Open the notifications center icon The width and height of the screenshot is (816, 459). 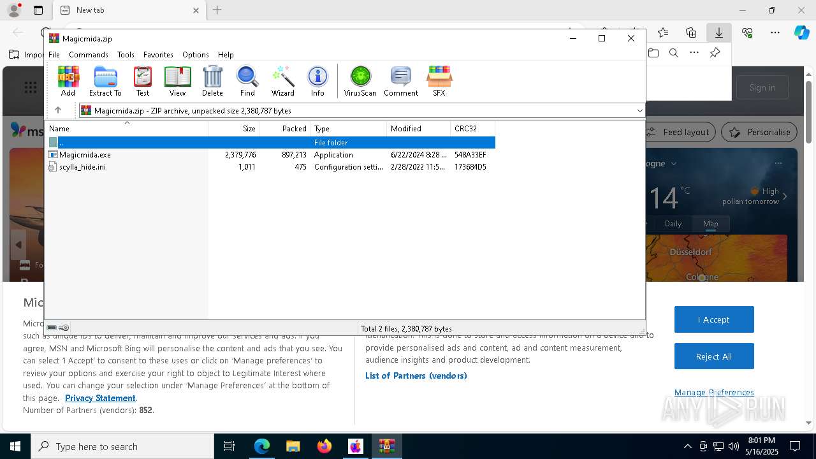click(x=795, y=446)
